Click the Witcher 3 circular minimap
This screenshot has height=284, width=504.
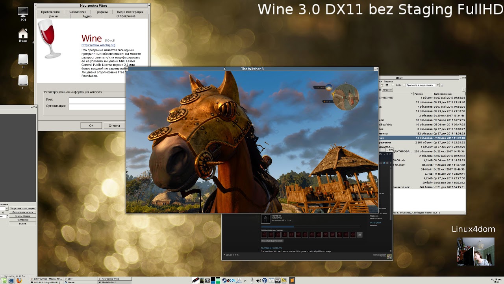point(345,97)
